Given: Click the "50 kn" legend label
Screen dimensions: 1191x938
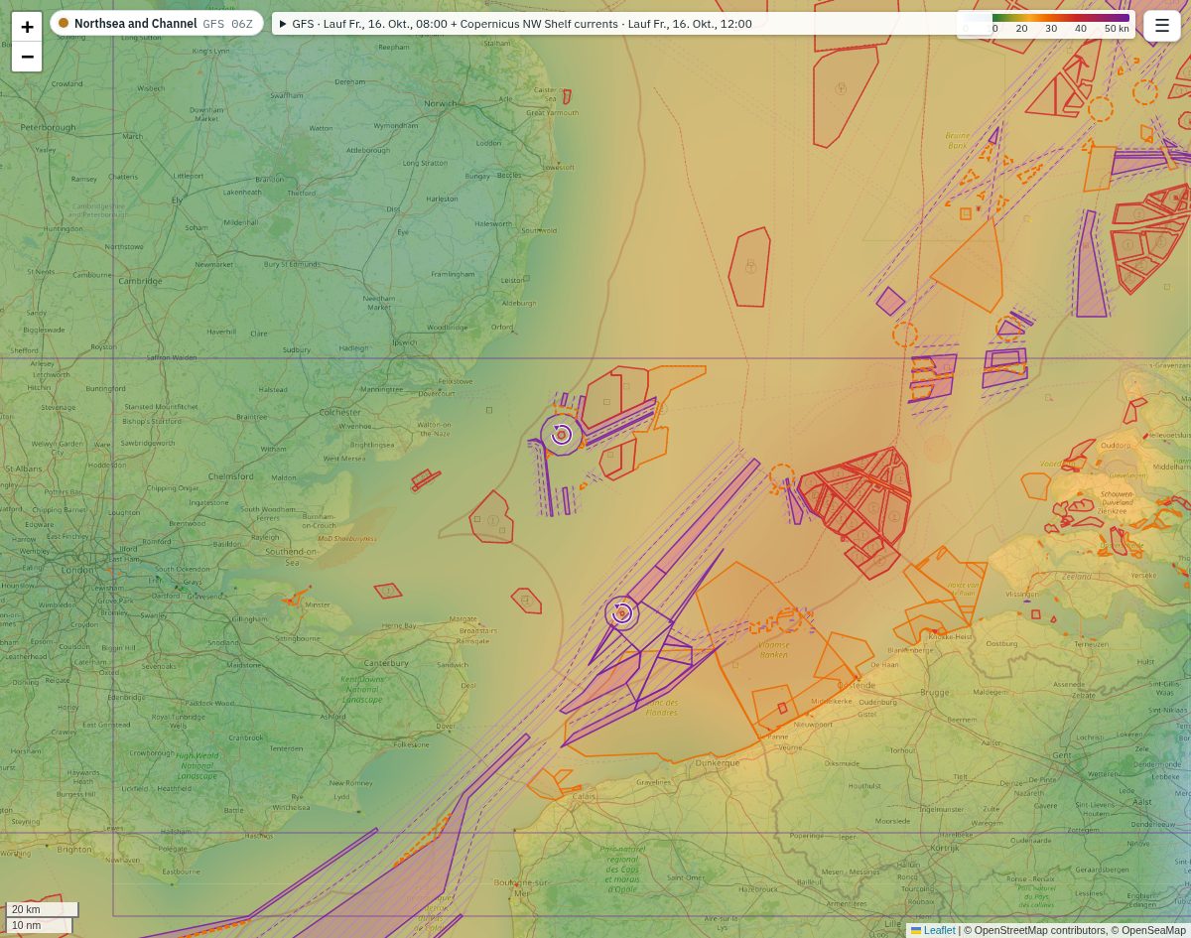Looking at the screenshot, I should pyautogui.click(x=1117, y=29).
